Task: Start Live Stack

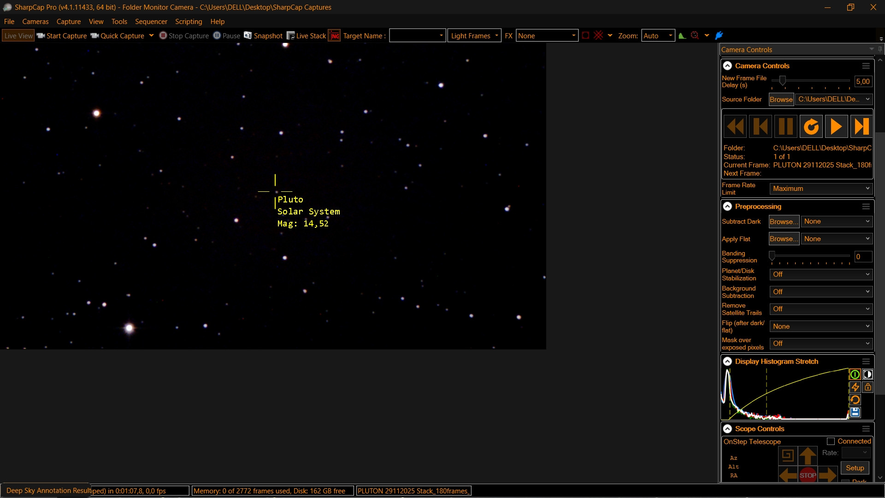Action: coord(307,36)
